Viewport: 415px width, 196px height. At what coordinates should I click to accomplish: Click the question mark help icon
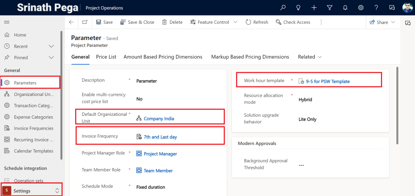pos(376,8)
